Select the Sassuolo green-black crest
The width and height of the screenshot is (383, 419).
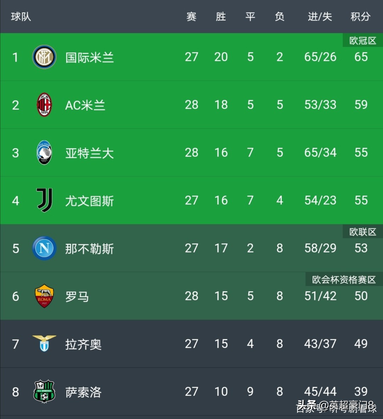point(44,391)
